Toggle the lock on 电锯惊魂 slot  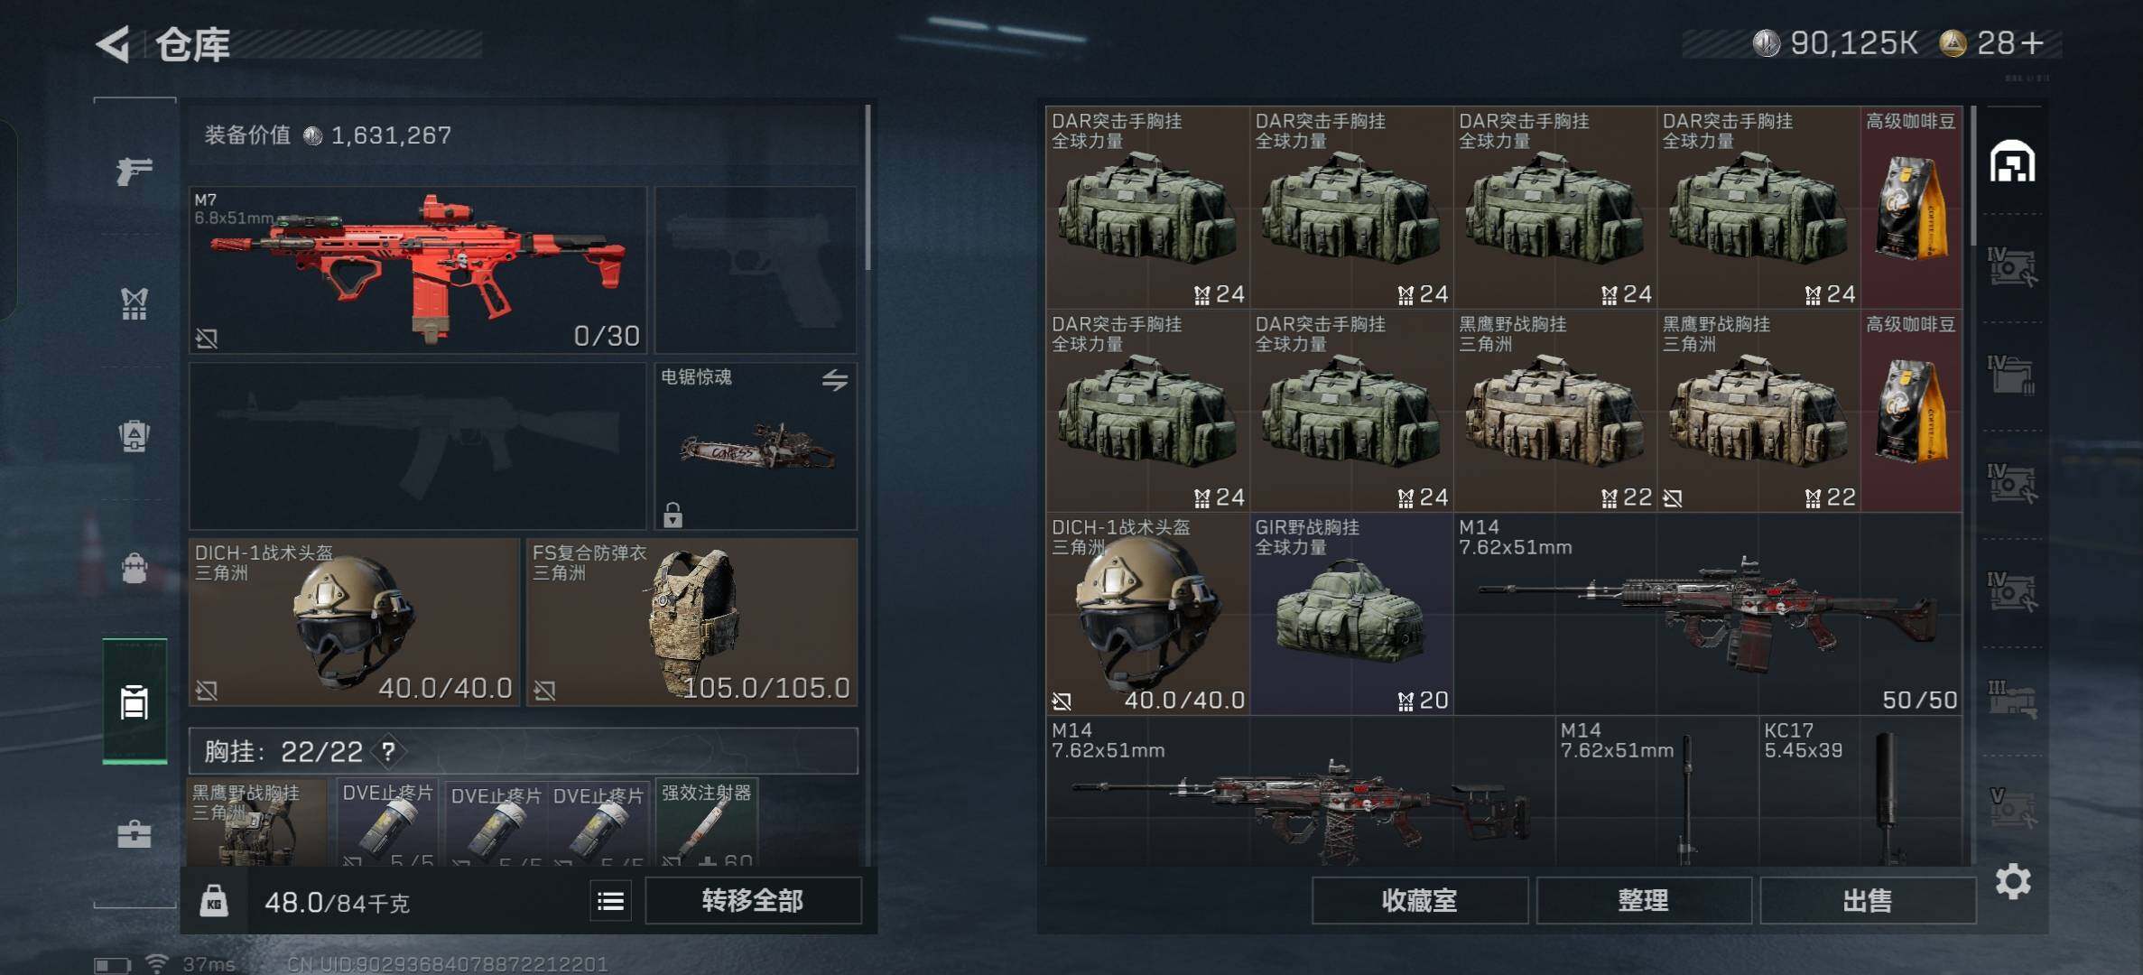tap(673, 515)
